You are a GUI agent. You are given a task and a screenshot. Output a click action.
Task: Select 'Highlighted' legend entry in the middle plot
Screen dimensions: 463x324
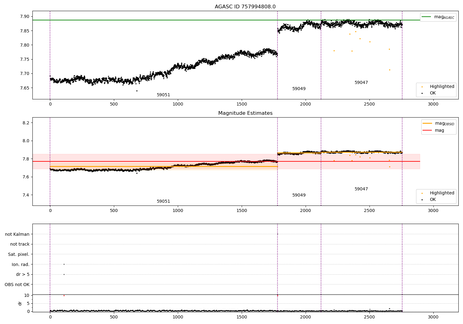(442, 193)
